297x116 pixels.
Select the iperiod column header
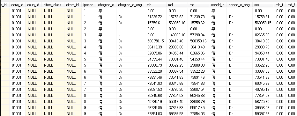88,5
